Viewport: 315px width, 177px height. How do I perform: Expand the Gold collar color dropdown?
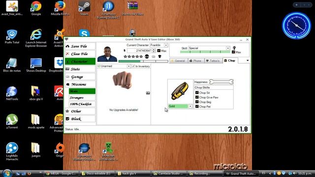coord(190,106)
